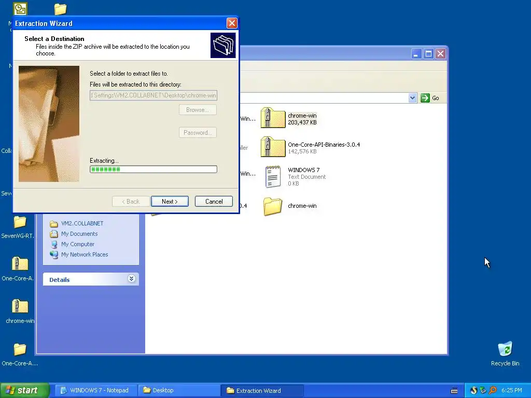Select the chrome-win zip archive, 203,437 KB
The image size is (531, 398).
273,118
